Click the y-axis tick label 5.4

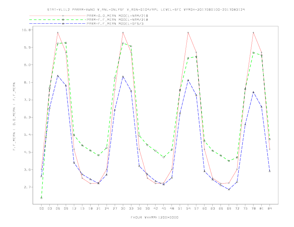pyautogui.click(x=27, y=135)
